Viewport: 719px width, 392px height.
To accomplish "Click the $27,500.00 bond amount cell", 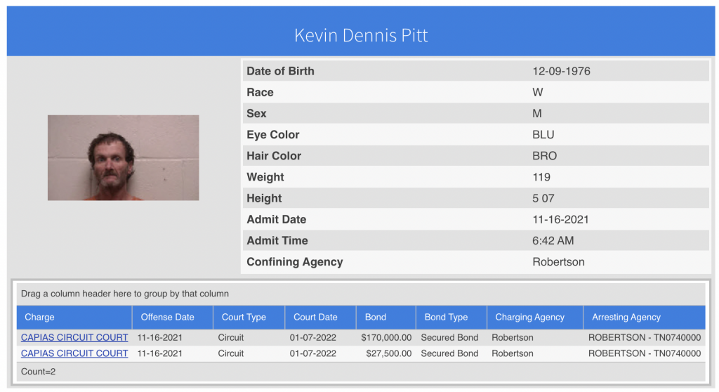I will click(x=389, y=353).
